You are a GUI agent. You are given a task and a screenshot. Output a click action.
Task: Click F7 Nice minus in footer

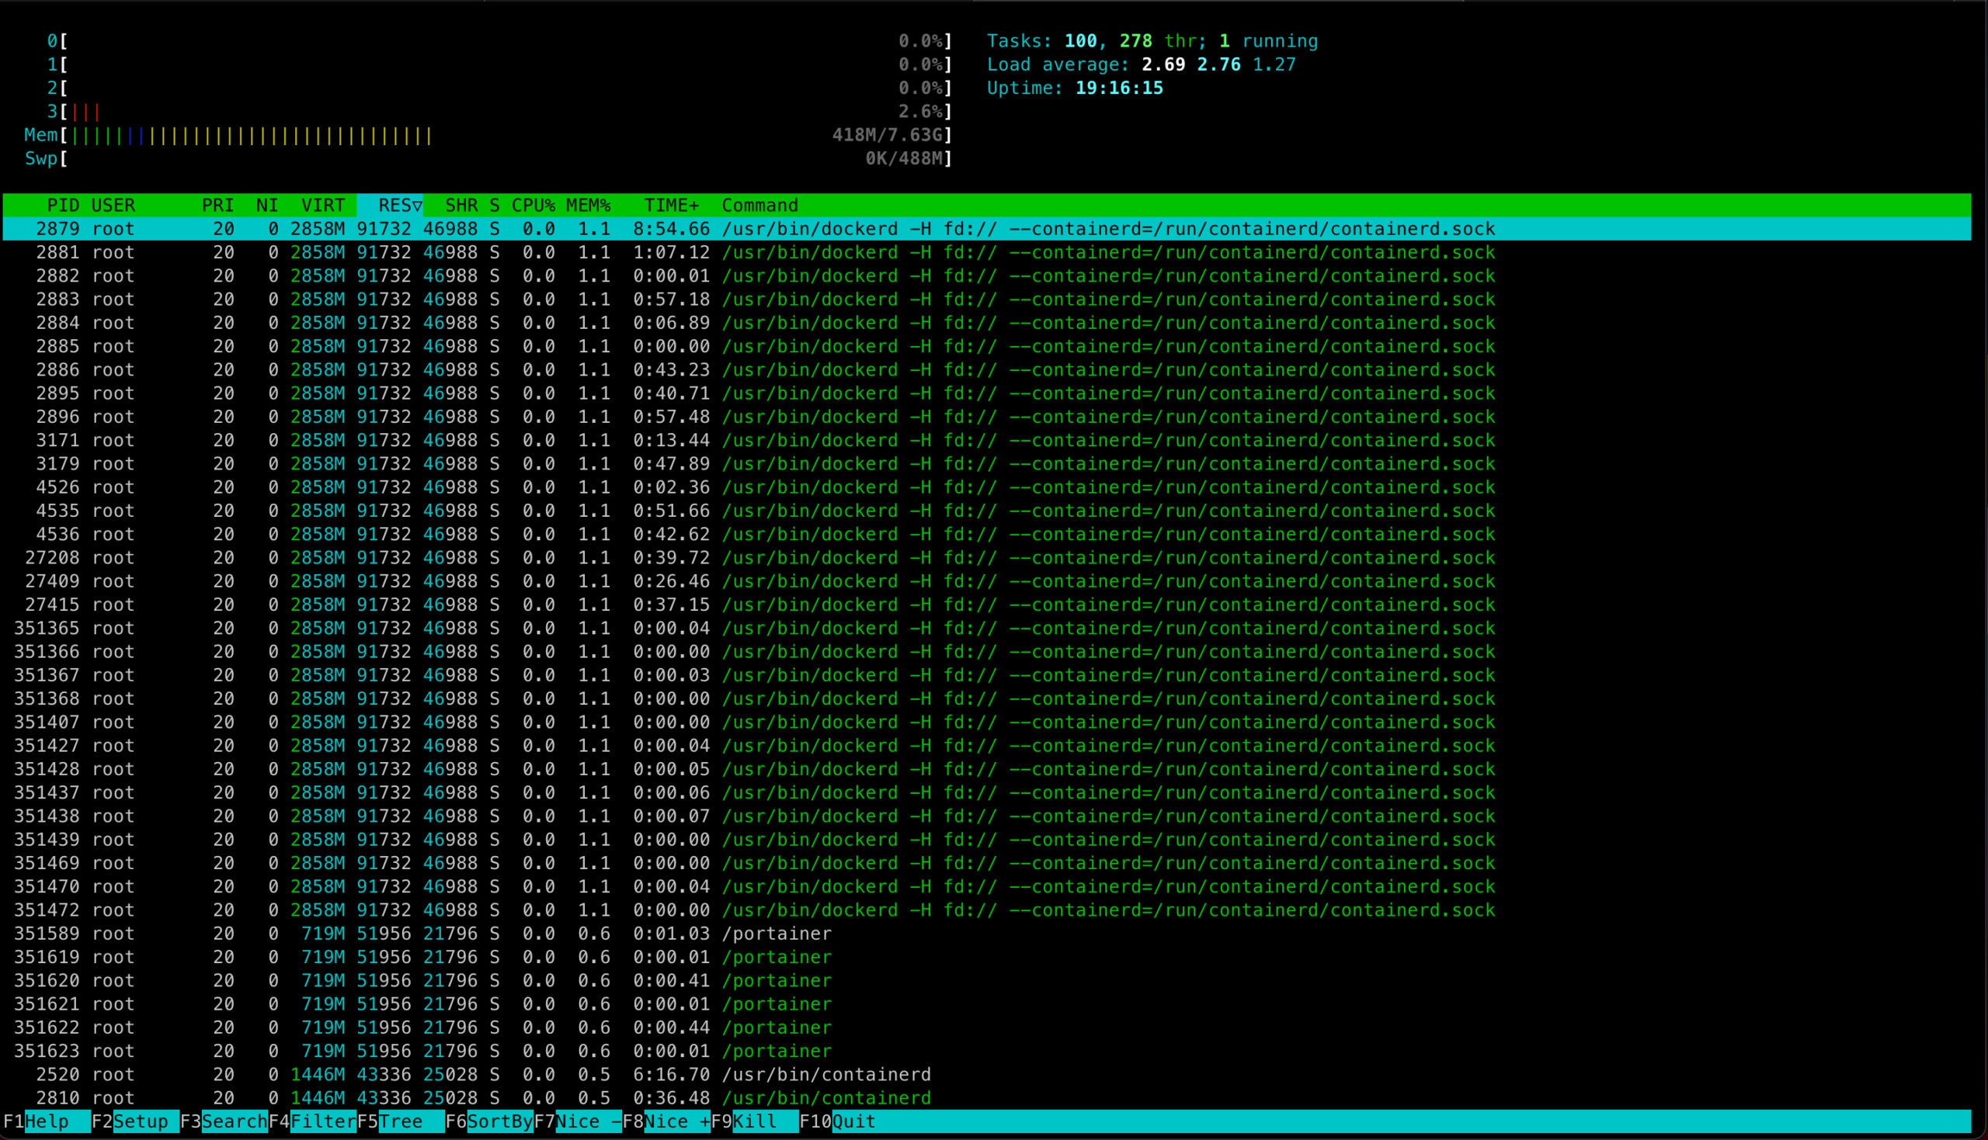pos(577,1121)
